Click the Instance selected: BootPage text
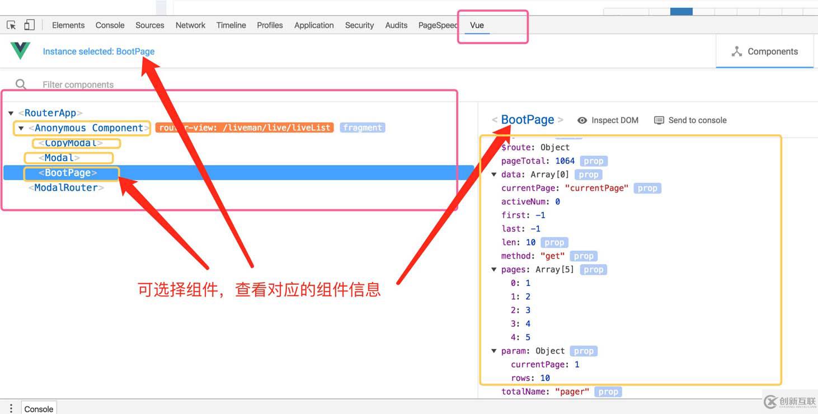The width and height of the screenshot is (818, 414). pyautogui.click(x=98, y=51)
